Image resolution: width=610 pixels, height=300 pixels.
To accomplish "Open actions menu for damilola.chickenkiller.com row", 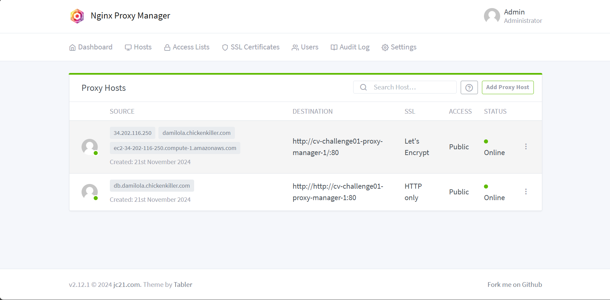I will [526, 147].
